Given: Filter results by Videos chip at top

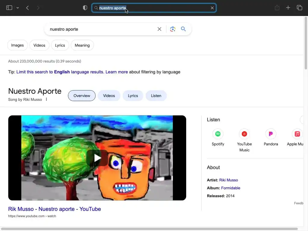Looking at the screenshot, I should [39, 45].
